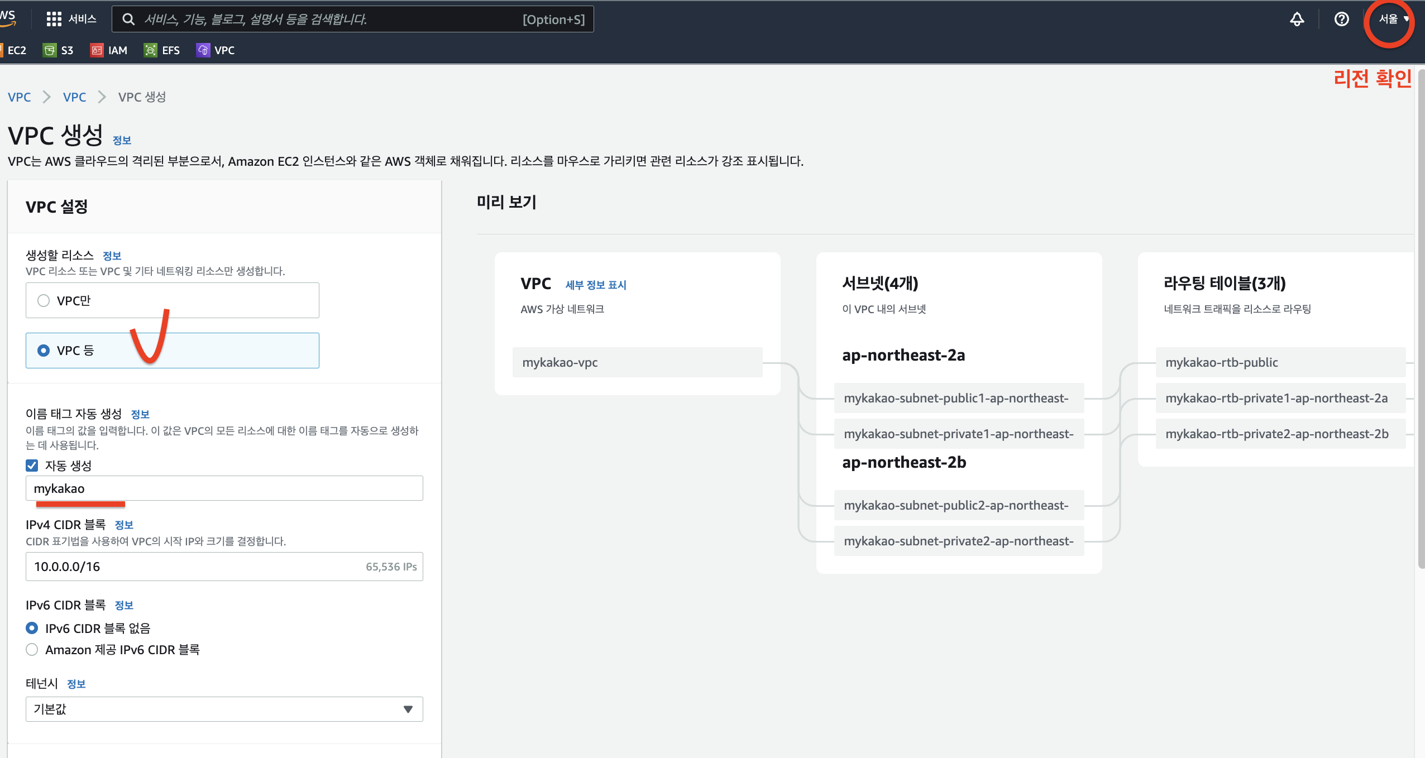Click the 서브넷(4개) heading
The width and height of the screenshot is (1425, 758).
click(880, 283)
